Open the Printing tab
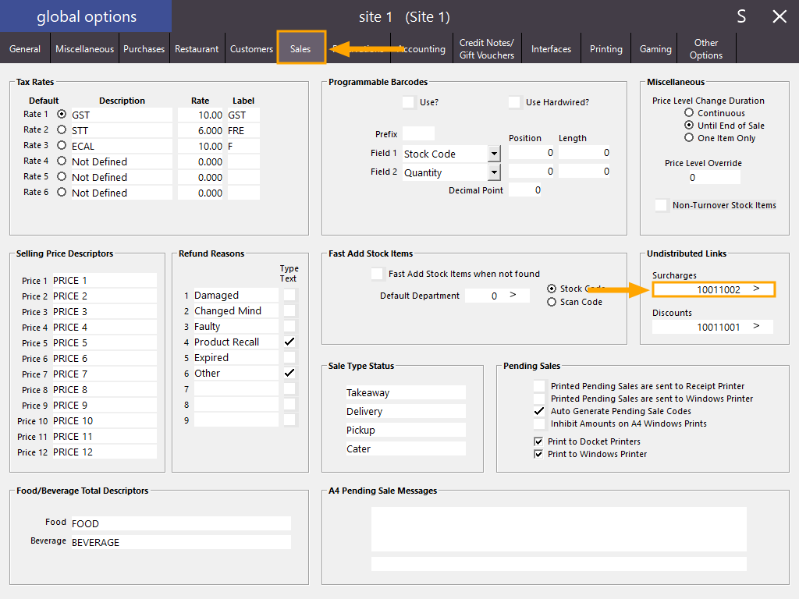This screenshot has width=799, height=599. [x=605, y=49]
